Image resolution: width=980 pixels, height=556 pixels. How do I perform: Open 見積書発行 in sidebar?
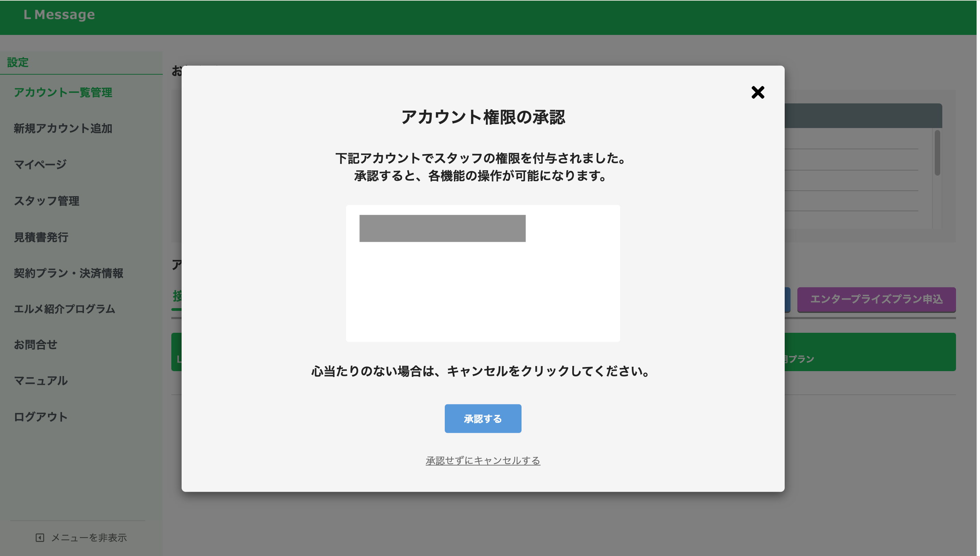pos(41,237)
